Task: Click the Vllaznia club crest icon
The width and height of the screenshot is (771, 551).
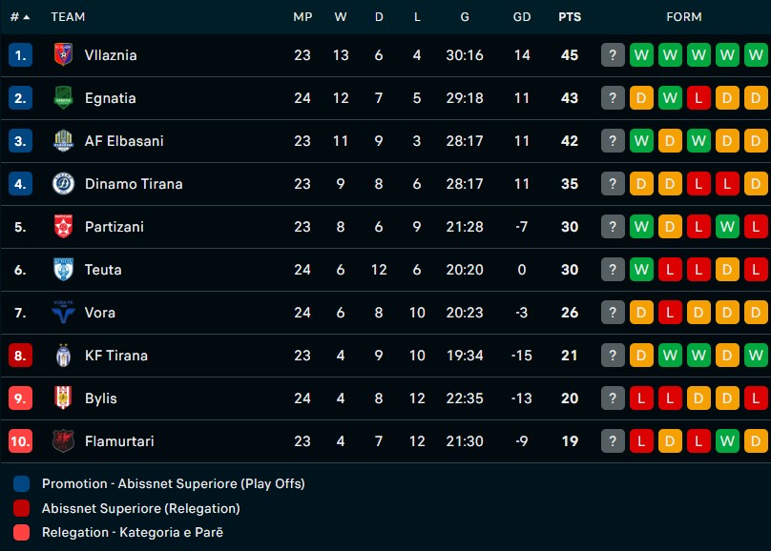Action: (x=63, y=55)
